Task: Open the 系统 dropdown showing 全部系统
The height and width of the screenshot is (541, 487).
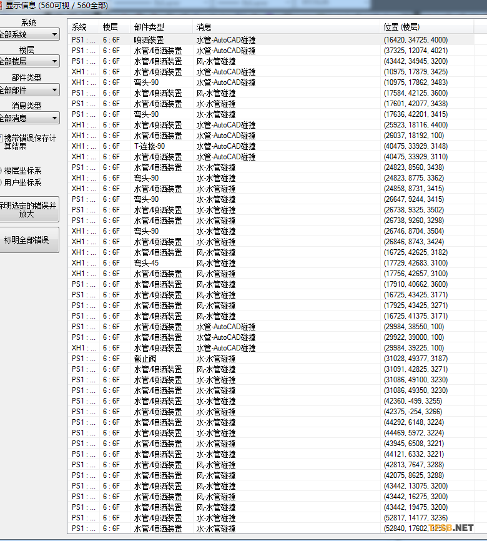Action: [x=29, y=35]
